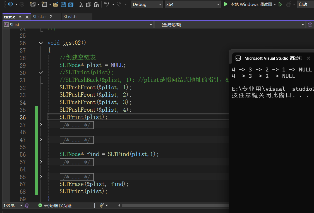Expand the collapsed region at line 65
This screenshot has height=213, width=314.
pos(41,176)
